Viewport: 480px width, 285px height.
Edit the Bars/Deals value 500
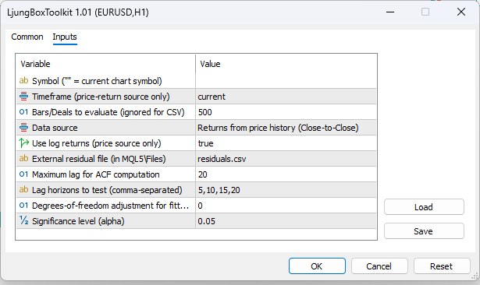pos(286,112)
